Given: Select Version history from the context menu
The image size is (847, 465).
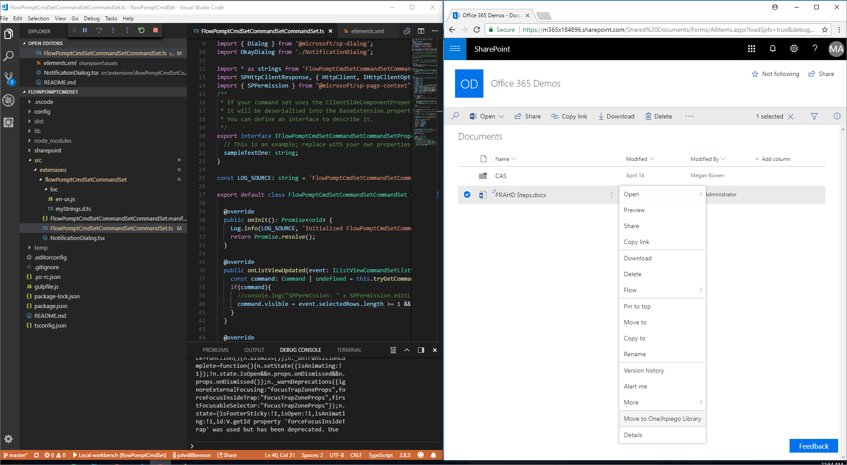Looking at the screenshot, I should (x=644, y=370).
